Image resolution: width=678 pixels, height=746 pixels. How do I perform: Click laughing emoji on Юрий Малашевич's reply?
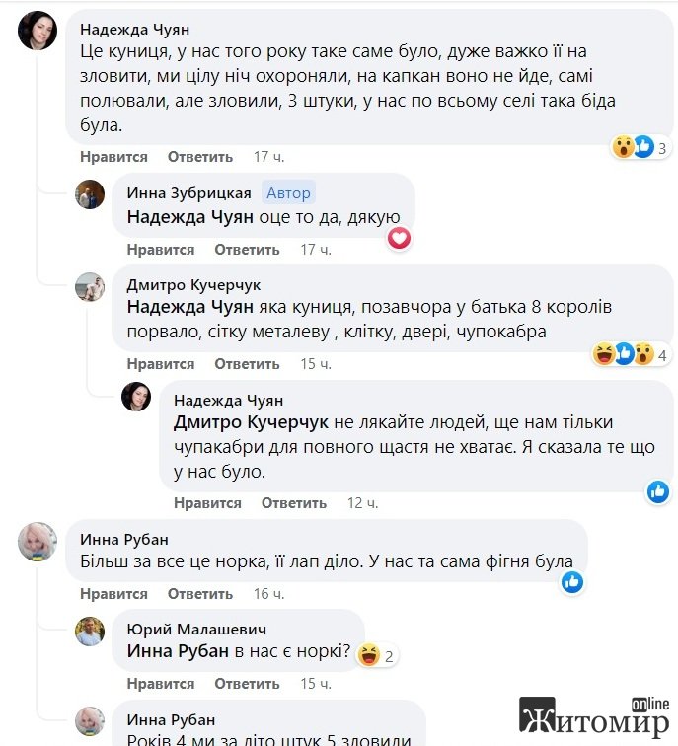tap(370, 654)
